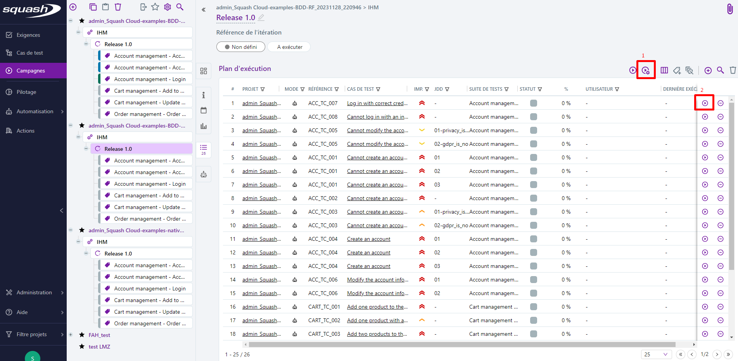This screenshot has width=738, height=361.
Task: Expand the Filtre projets menu
Action: (62, 334)
